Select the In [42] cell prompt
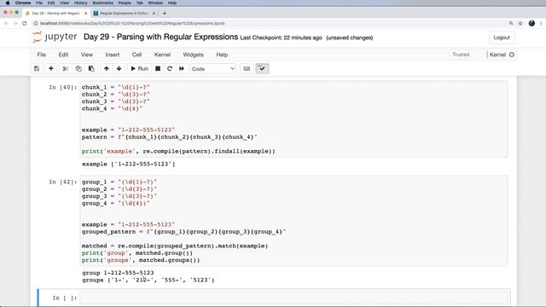The width and height of the screenshot is (546, 307). 62,182
